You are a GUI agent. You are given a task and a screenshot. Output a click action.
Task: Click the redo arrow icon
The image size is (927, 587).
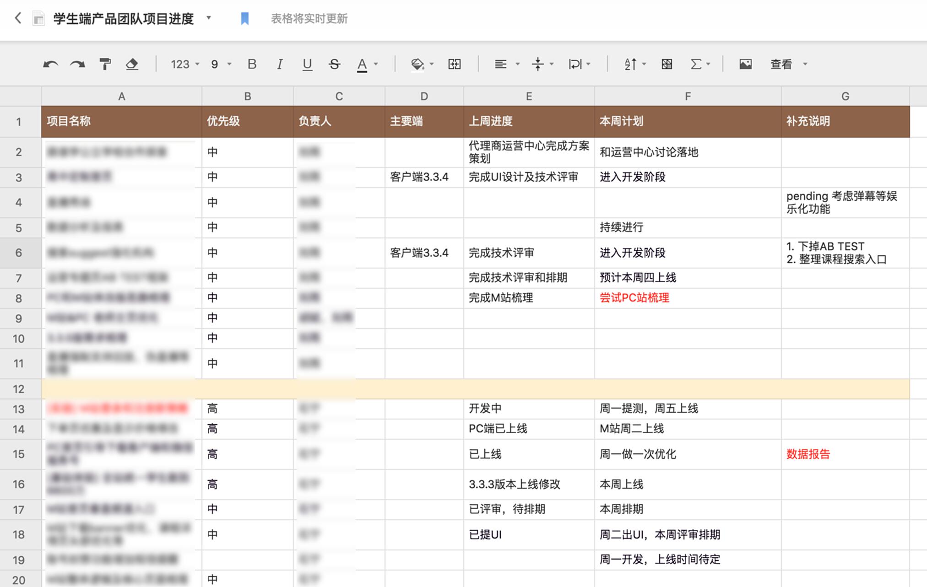(77, 65)
